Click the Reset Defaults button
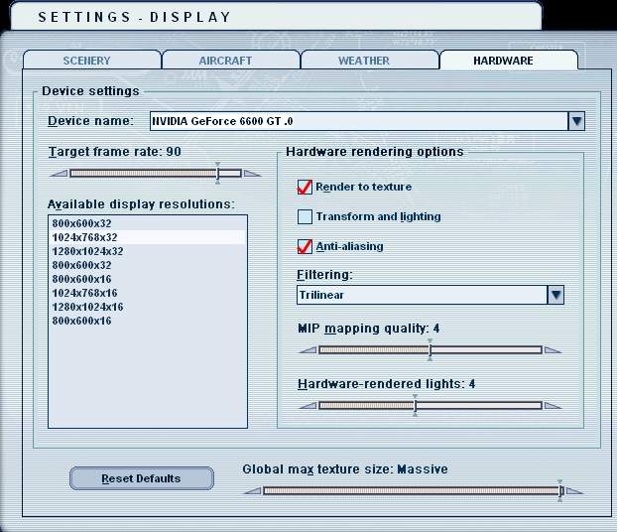 point(142,478)
